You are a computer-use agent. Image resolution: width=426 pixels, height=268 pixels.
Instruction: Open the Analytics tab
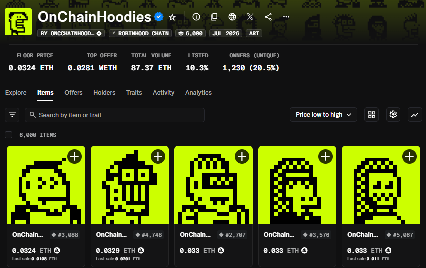tap(198, 93)
